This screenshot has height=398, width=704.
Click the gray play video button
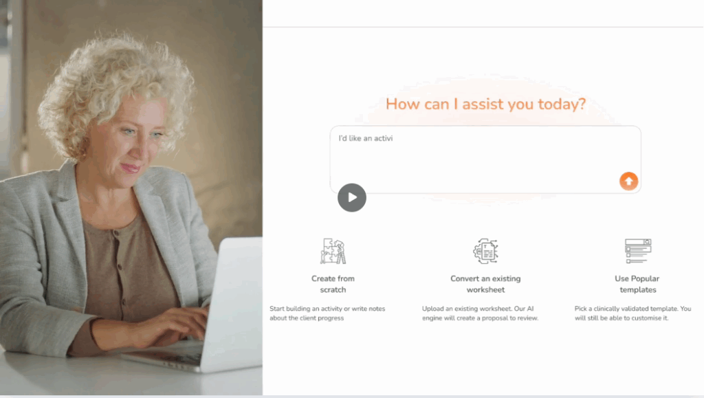351,197
